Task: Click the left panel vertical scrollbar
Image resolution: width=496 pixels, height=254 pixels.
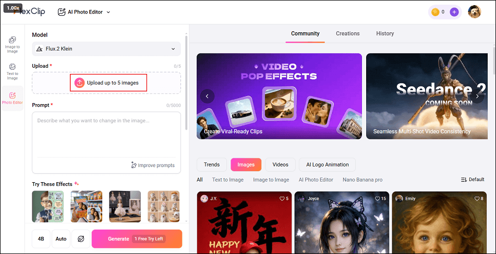Action: coord(186,83)
